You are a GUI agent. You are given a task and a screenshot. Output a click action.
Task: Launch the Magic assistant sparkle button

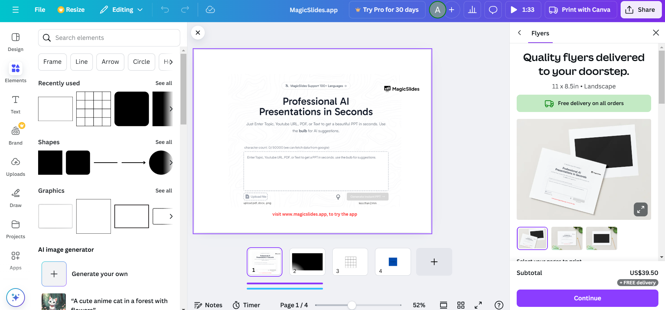coord(16,298)
